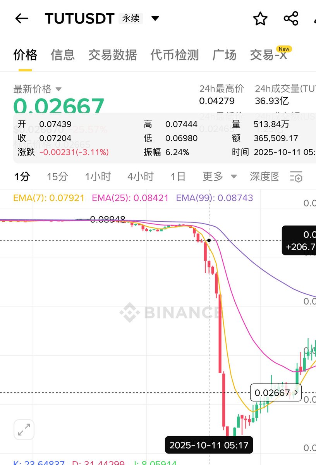
Task: Open the 交易-X tab
Action: (269, 55)
